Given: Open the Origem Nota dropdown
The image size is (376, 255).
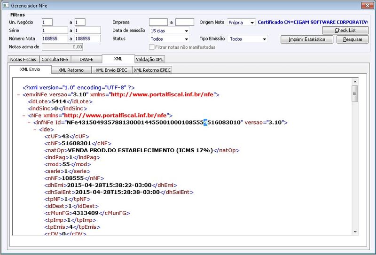Looking at the screenshot, I should click(241, 22).
